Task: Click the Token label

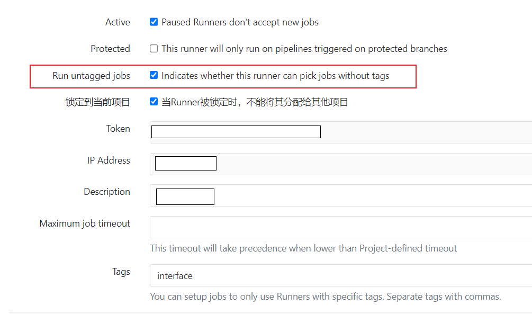Action: pos(118,129)
